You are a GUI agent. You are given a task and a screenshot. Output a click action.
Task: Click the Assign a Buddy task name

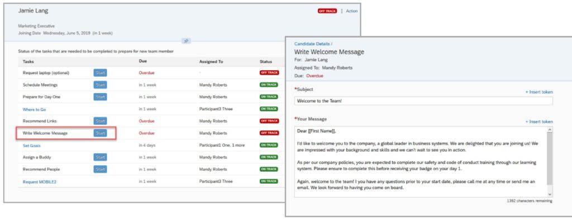[x=37, y=157]
